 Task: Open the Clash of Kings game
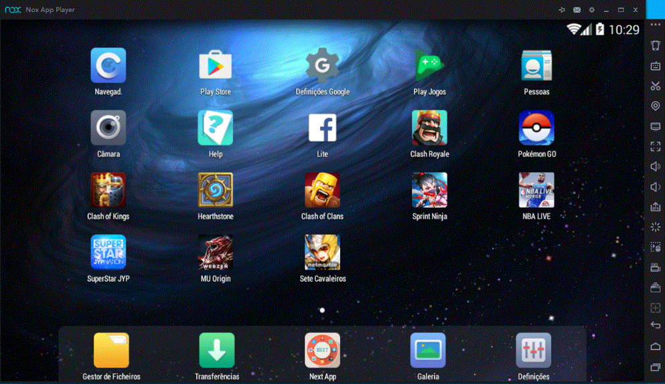click(108, 190)
